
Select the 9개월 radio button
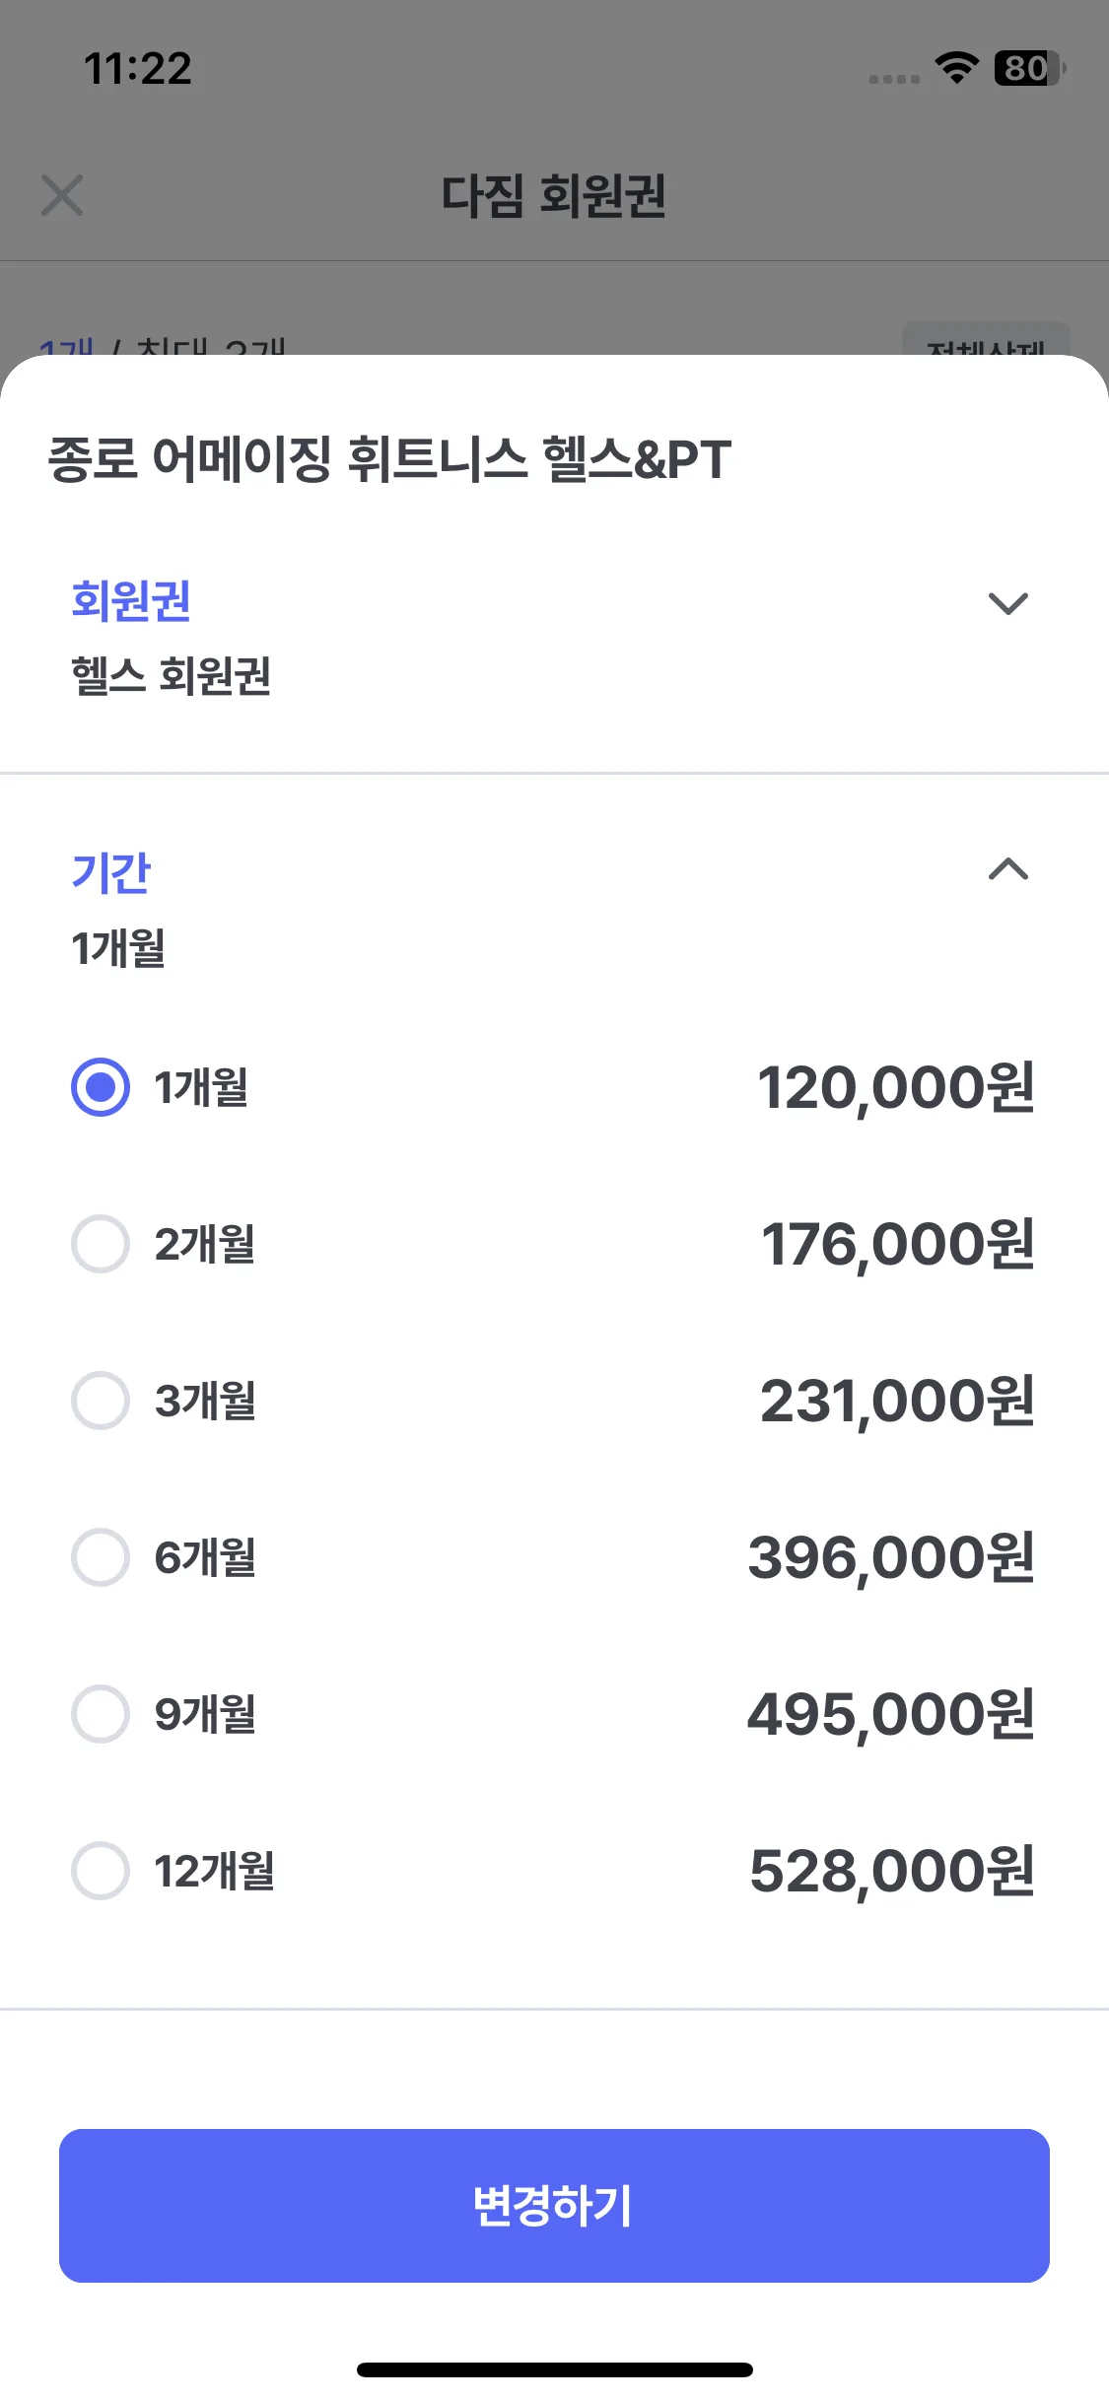tap(101, 1714)
